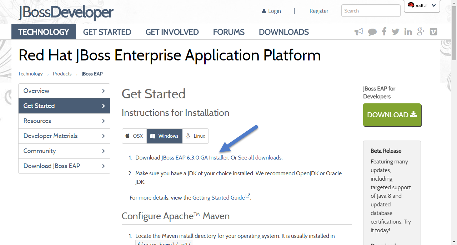Select the Windows instructions tab
457x245 pixels.
(x=165, y=136)
